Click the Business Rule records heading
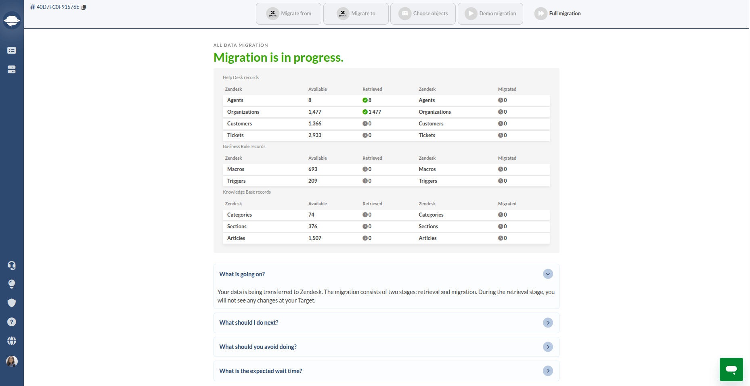Viewport: 750px width, 386px height. point(244,146)
